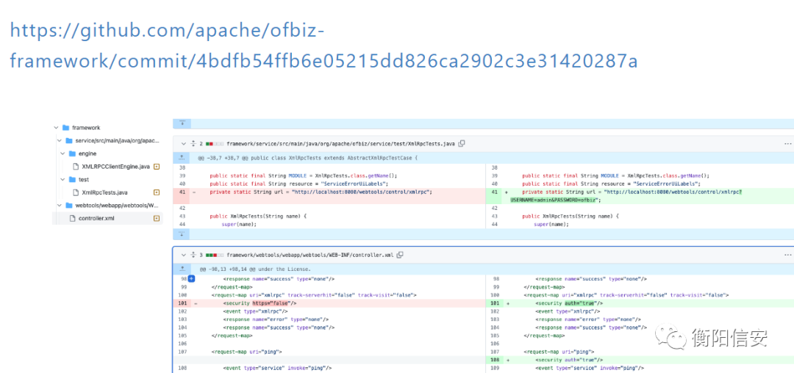Collapse the test folder chevron
This screenshot has height=373, width=794.
coord(62,179)
